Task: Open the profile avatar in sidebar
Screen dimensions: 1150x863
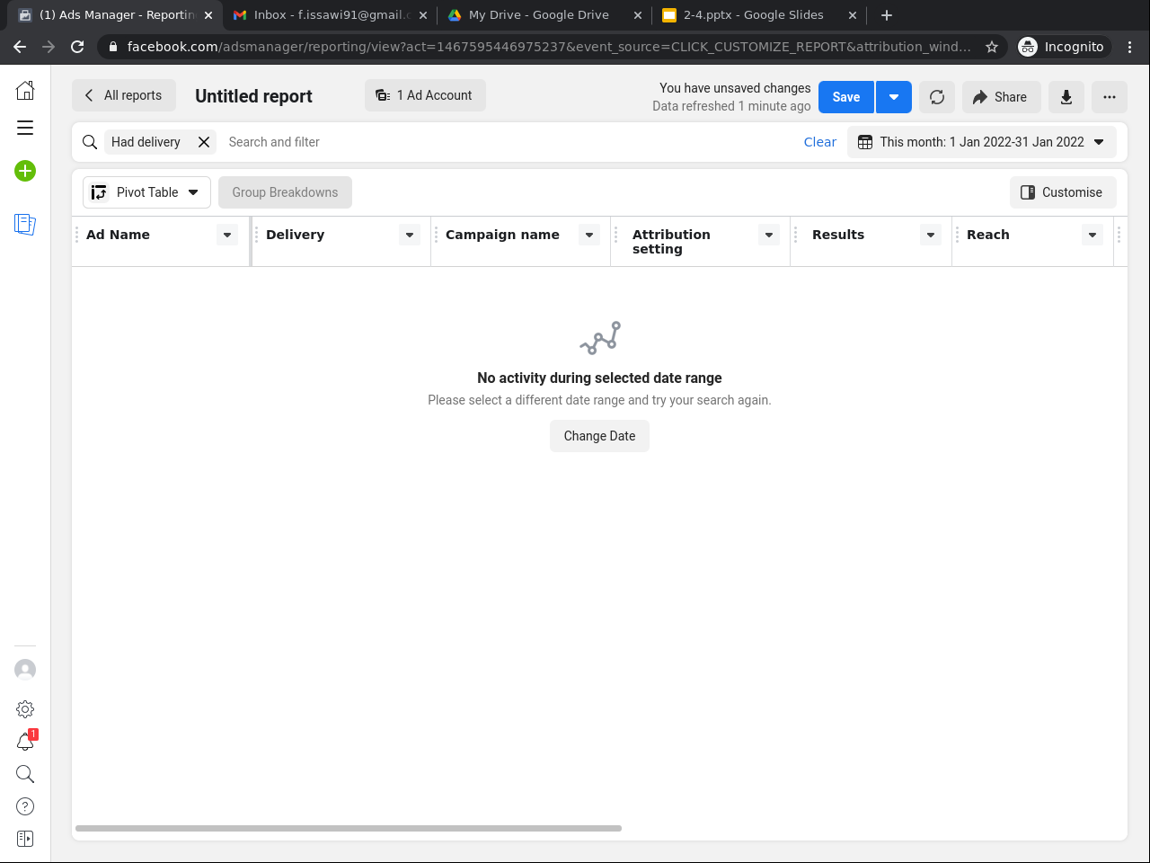Action: coord(25,670)
